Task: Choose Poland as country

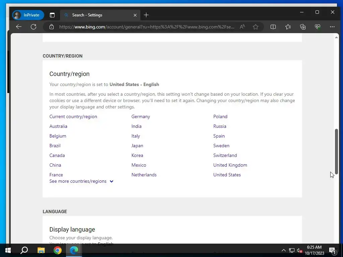Action: pos(220,116)
